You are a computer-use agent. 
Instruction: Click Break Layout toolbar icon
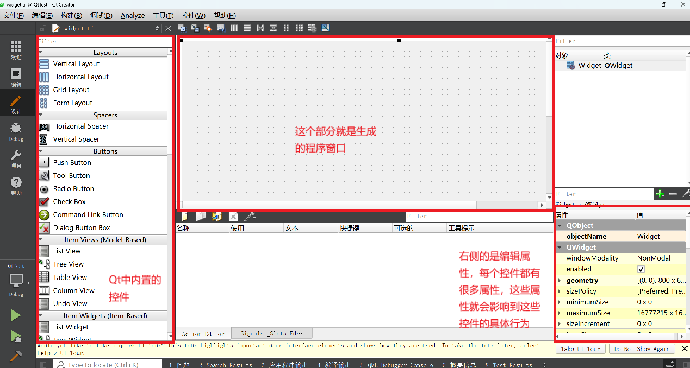[312, 28]
